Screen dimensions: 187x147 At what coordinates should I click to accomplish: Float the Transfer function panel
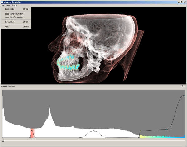point(182,86)
